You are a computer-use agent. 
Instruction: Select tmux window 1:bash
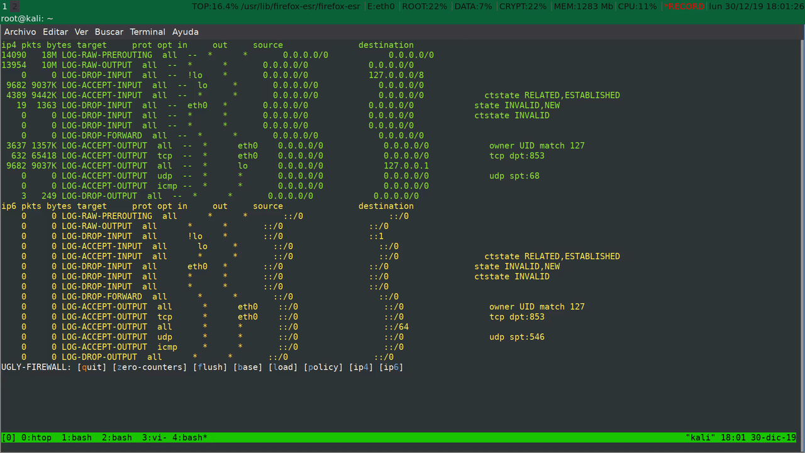pos(77,437)
